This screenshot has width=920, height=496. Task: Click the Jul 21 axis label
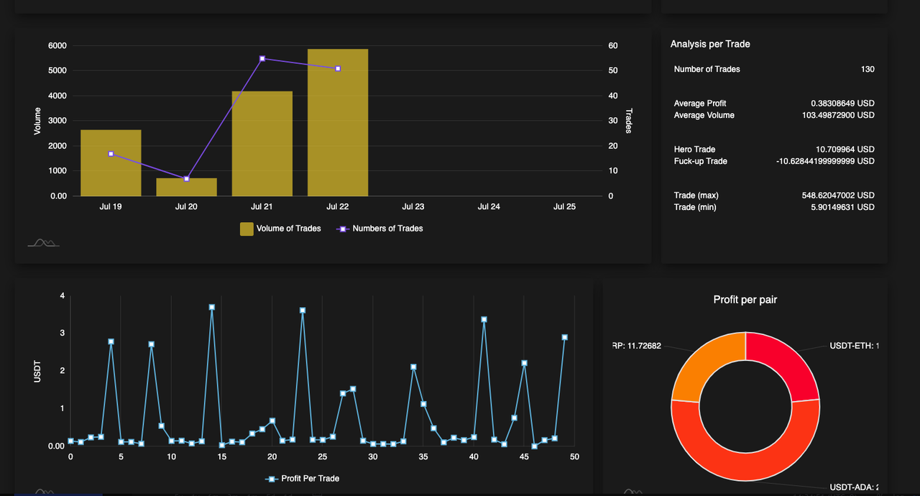pyautogui.click(x=262, y=206)
